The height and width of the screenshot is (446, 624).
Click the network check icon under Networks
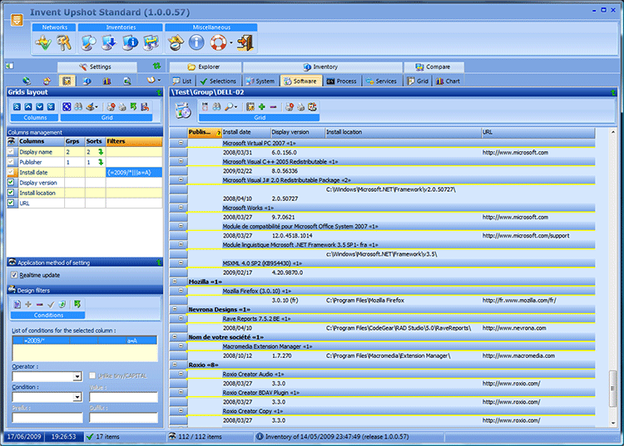43,42
